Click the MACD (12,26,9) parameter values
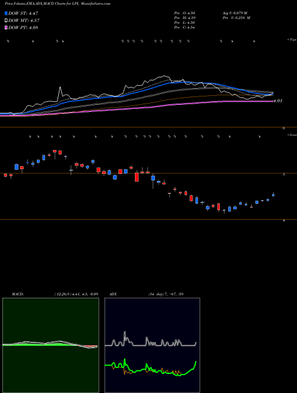 click(76, 294)
